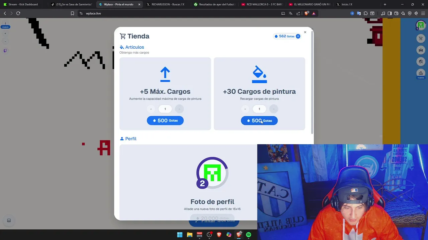Increase quantity for Cargos de pintura
This screenshot has width=428, height=240.
274,109
